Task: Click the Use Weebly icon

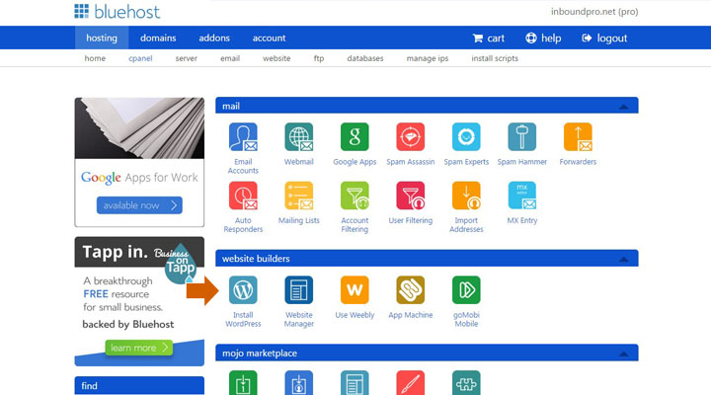Action: [355, 290]
